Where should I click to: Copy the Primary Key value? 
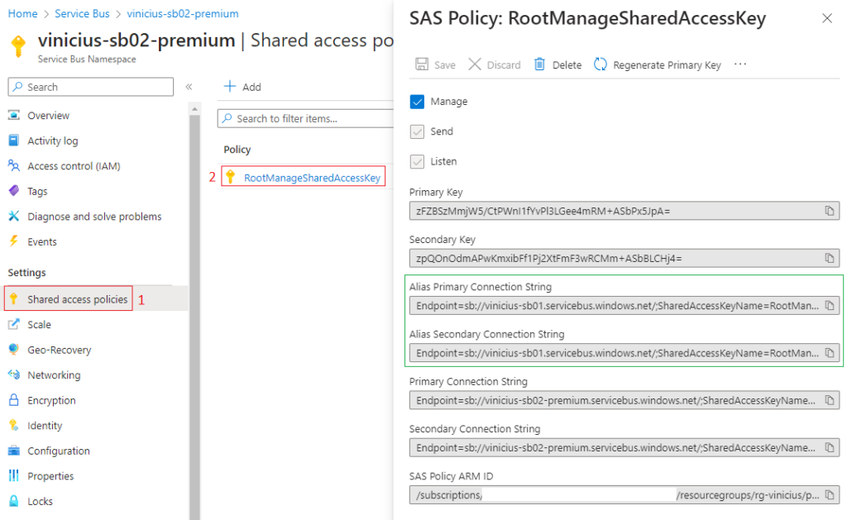829,211
